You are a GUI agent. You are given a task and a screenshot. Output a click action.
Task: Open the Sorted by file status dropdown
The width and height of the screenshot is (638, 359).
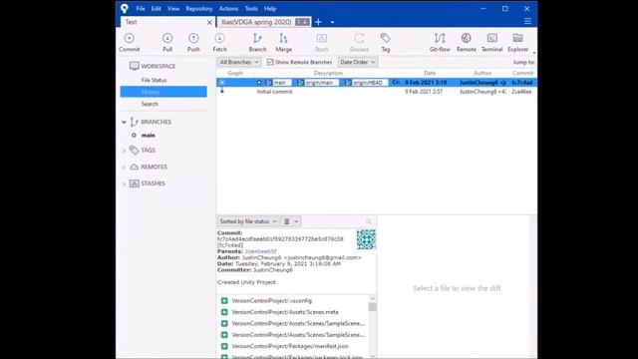click(248, 221)
